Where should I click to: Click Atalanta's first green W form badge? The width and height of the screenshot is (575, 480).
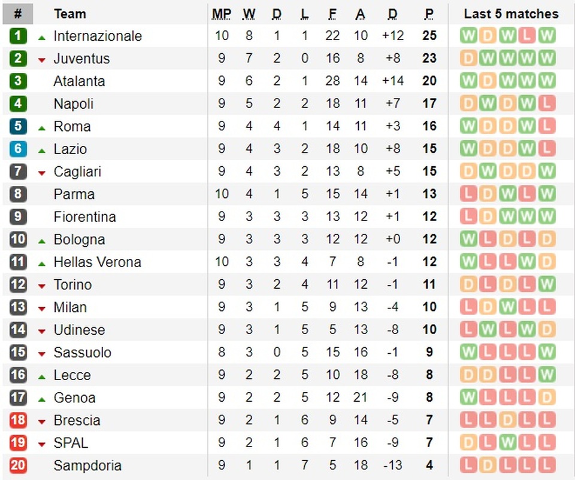pos(468,81)
